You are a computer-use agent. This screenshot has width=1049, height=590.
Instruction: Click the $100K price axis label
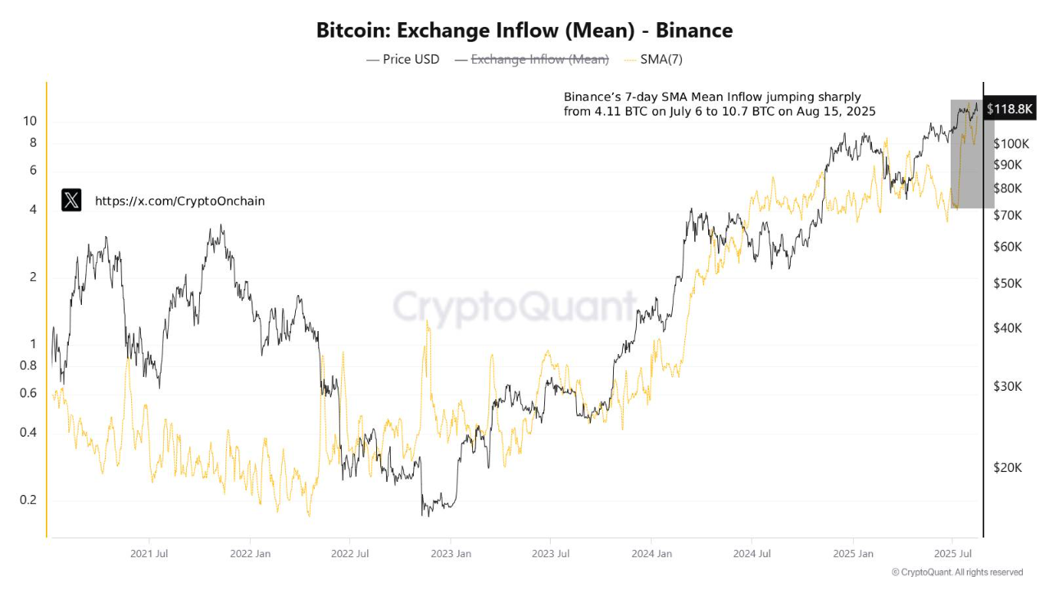(x=1010, y=144)
